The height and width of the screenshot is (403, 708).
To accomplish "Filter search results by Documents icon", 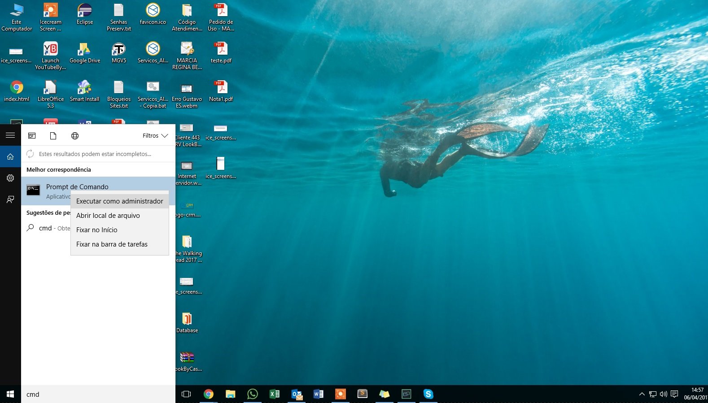I will 53,136.
